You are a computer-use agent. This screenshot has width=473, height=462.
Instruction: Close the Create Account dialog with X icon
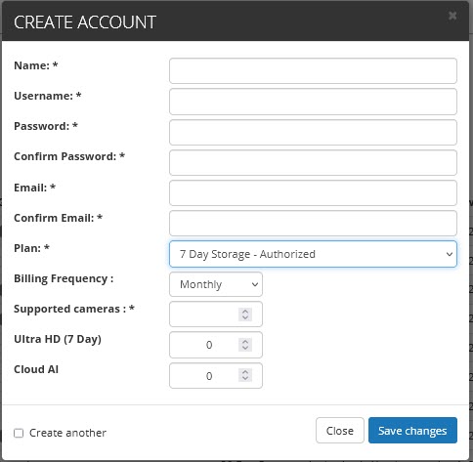[x=452, y=16]
